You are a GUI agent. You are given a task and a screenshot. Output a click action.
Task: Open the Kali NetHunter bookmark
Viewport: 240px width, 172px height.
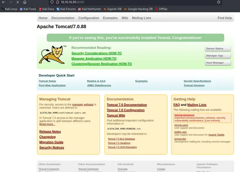point(90,9)
